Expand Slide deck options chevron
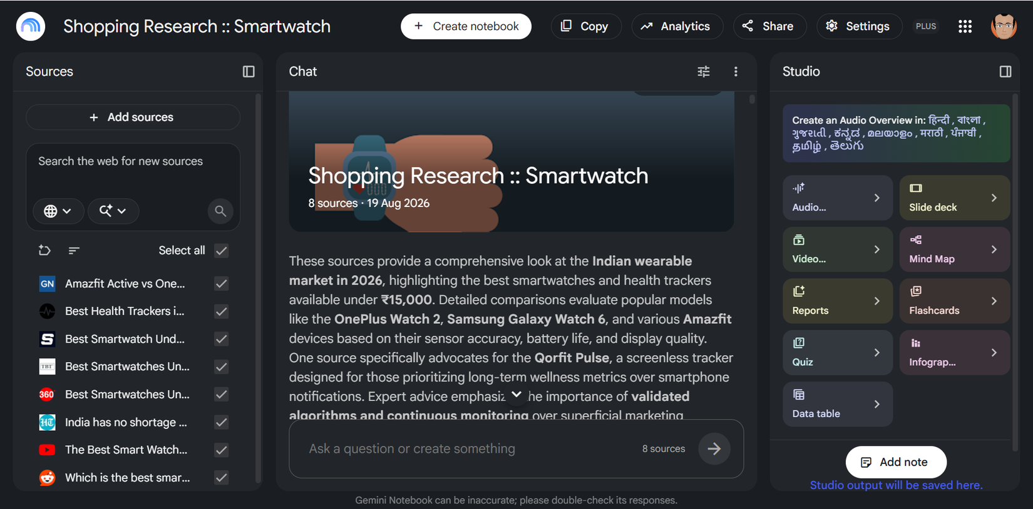 pos(994,198)
